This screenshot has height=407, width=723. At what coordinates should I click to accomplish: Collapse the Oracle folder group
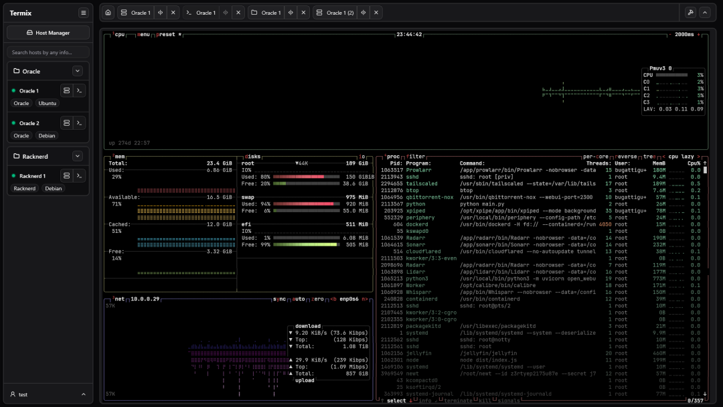pos(78,71)
